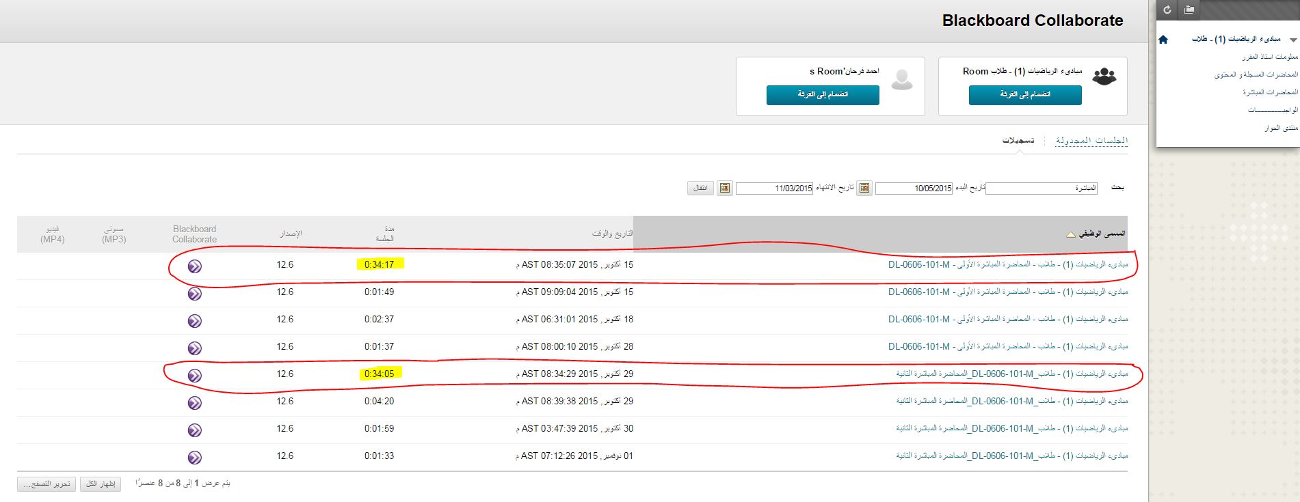Image resolution: width=1300 pixels, height=502 pixels.
Task: Click the group icon of the course room
Action: coord(1104,76)
